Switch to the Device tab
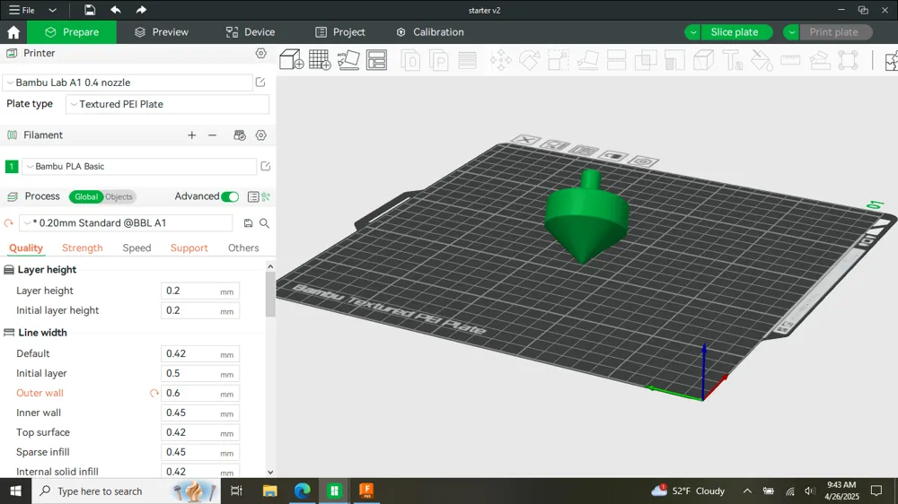 point(251,32)
